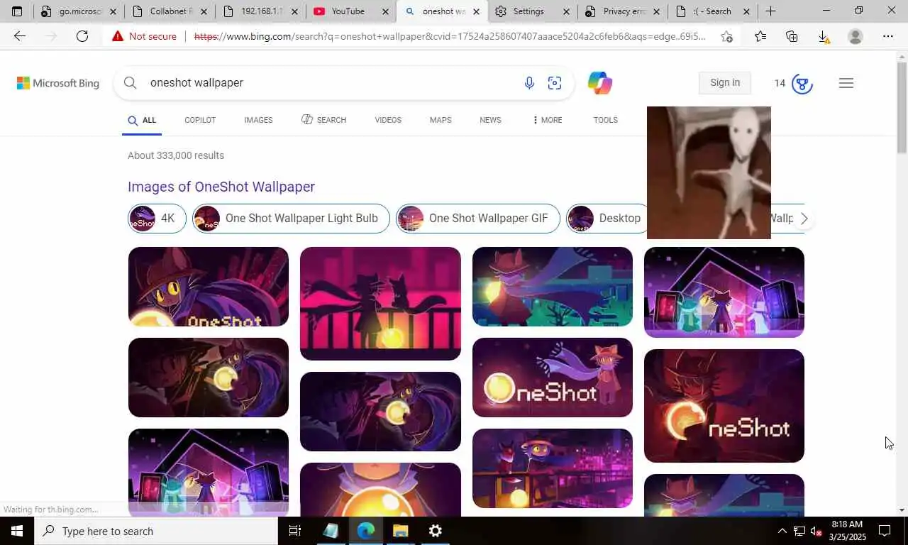
Task: Refresh the Bing search page
Action: coord(82,36)
